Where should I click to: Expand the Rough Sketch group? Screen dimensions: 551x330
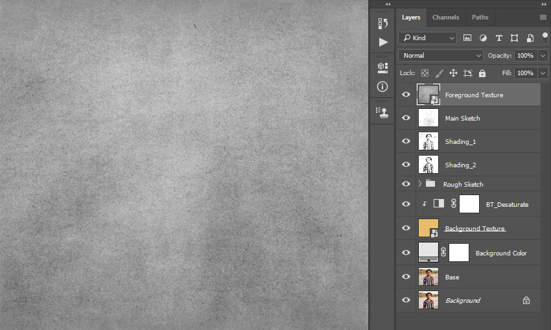[419, 183]
